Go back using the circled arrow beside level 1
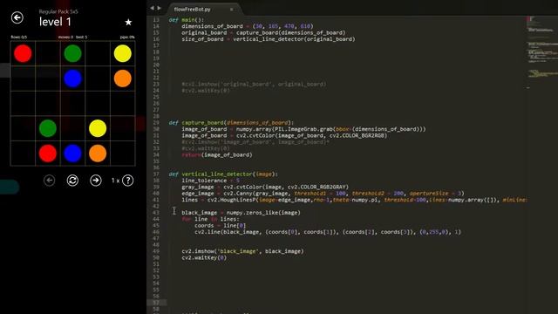The image size is (558, 314). (17, 17)
